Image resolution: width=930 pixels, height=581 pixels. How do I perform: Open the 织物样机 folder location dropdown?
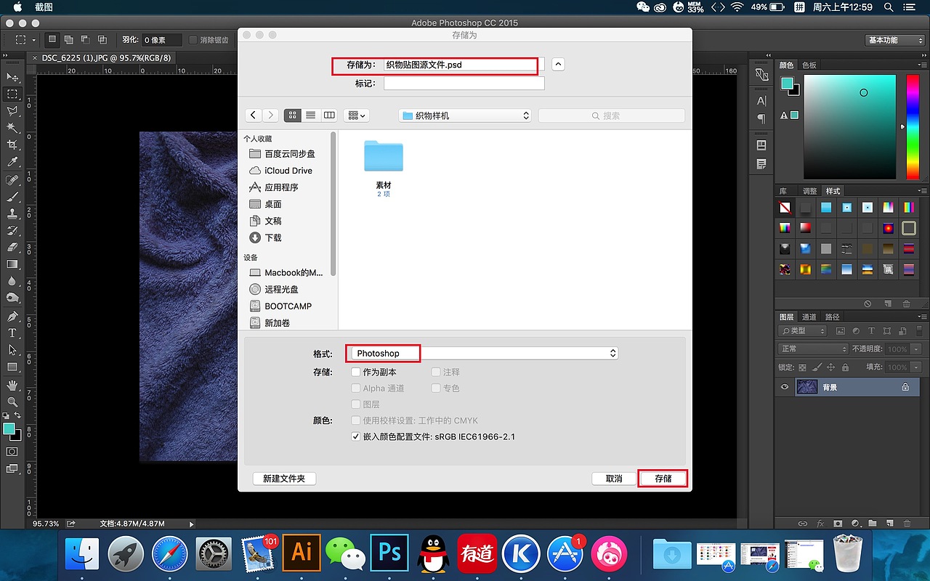[465, 115]
